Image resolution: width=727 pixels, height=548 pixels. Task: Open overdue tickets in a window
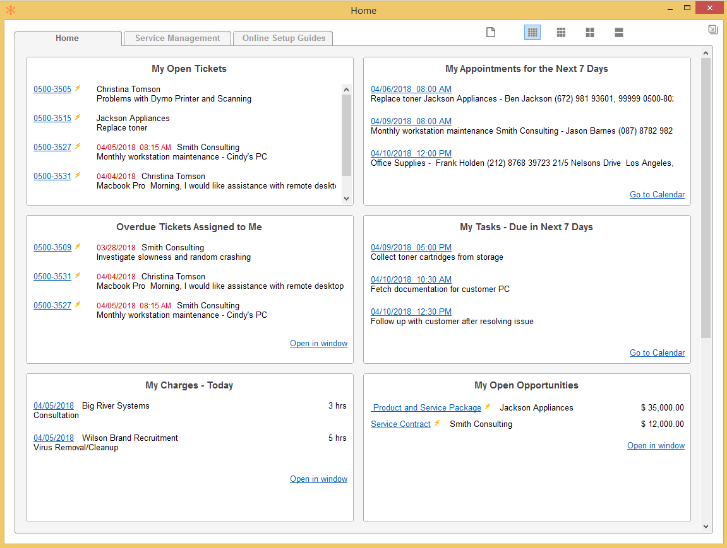[318, 344]
